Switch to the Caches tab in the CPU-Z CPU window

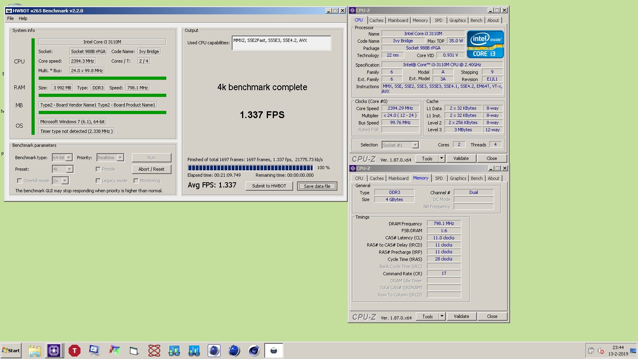point(376,20)
